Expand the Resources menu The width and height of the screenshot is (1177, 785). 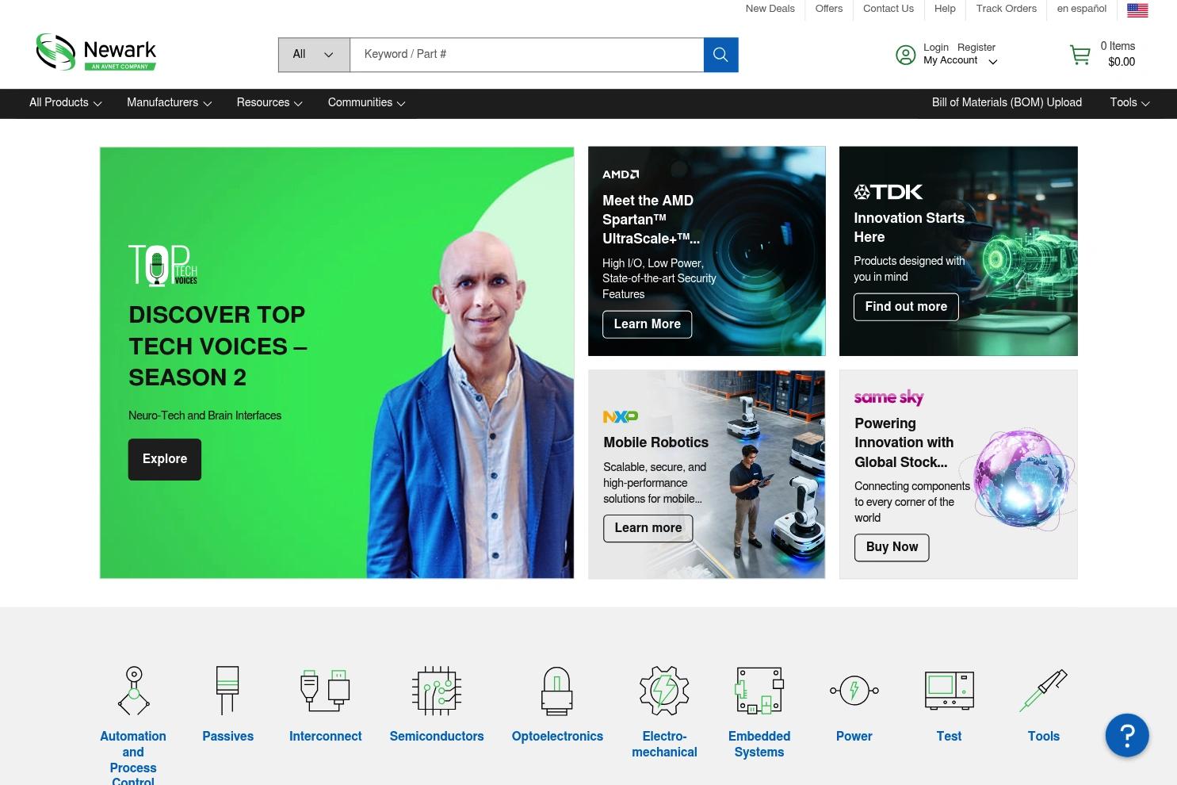pyautogui.click(x=269, y=103)
